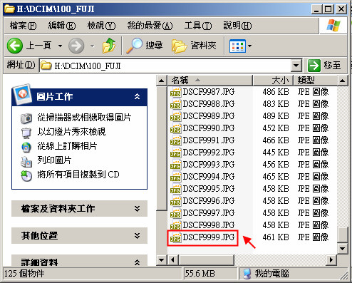Sort files by the 大小 column header
352x283 pixels.
click(x=273, y=81)
